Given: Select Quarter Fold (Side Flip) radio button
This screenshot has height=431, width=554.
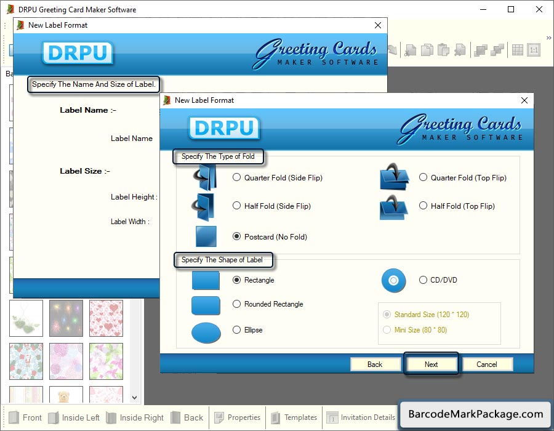Looking at the screenshot, I should (x=237, y=177).
